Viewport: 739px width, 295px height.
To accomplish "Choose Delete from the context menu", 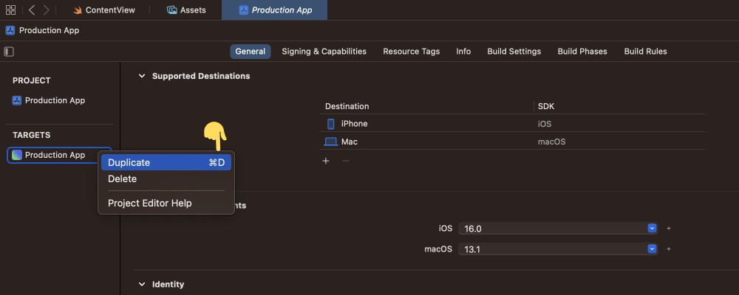I will (x=123, y=179).
